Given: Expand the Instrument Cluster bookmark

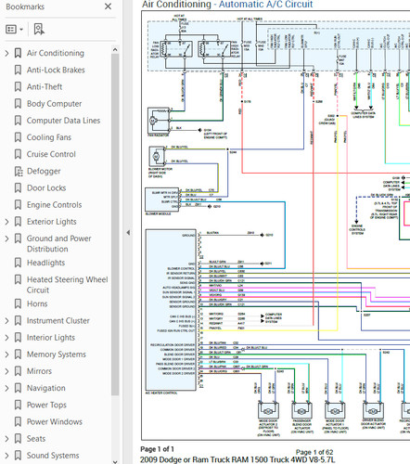Looking at the screenshot, I should click(x=6, y=321).
